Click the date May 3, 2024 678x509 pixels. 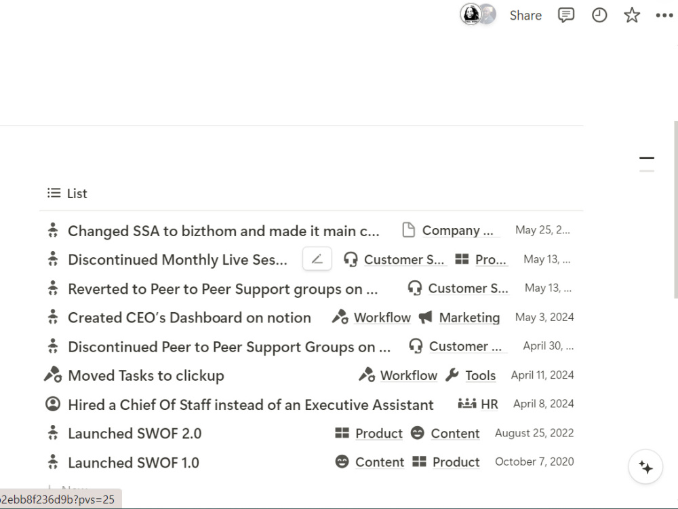tap(544, 317)
